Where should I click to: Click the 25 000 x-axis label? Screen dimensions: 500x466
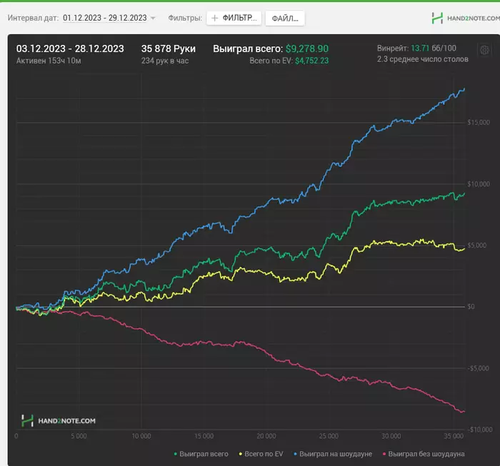[329, 436]
